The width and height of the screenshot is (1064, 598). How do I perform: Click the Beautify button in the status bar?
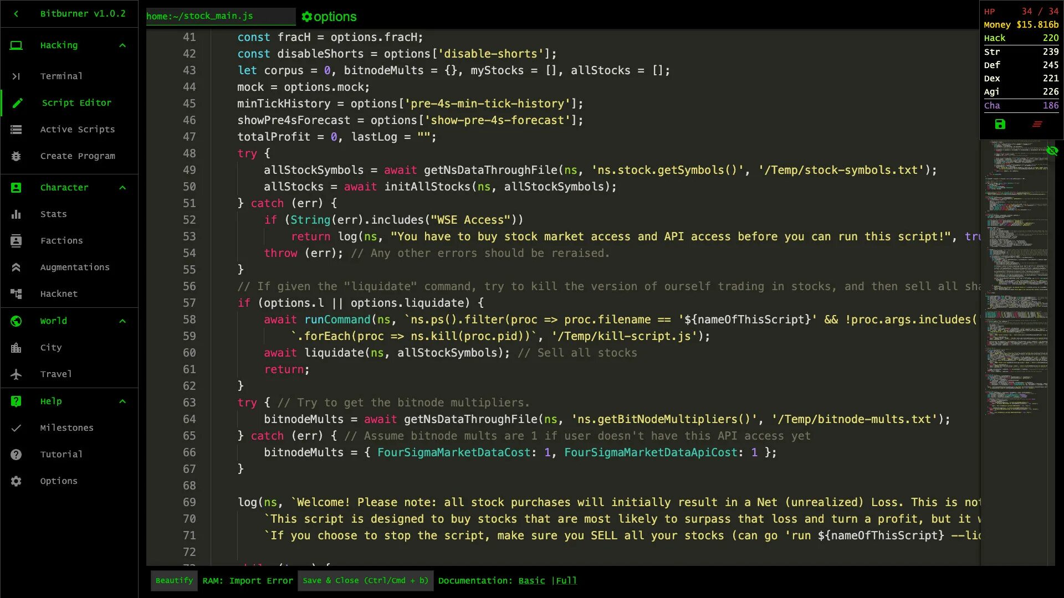coord(174,580)
